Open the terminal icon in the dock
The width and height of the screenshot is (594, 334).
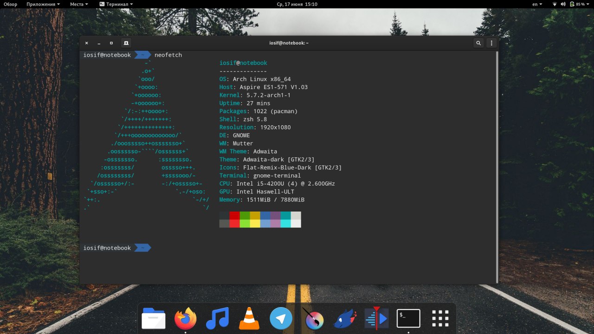tap(408, 319)
